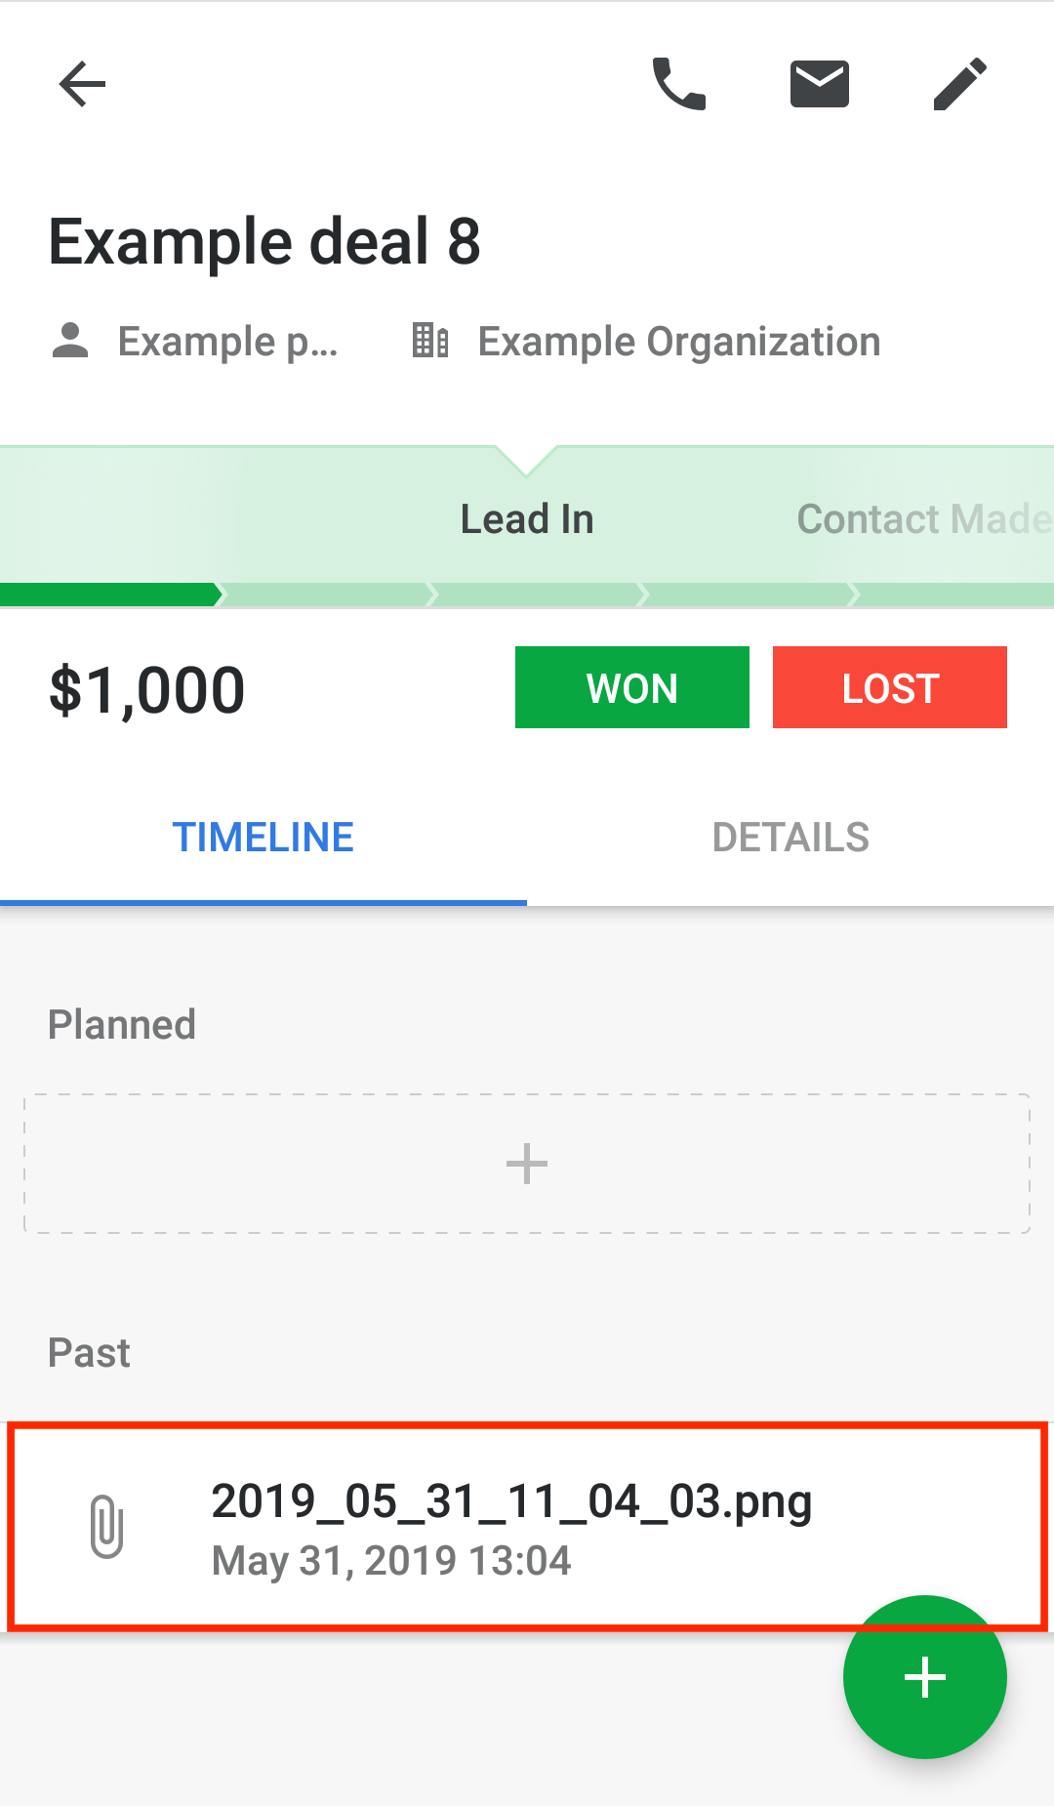1054x1806 pixels.
Task: Mark the deal as LOST
Action: pyautogui.click(x=890, y=687)
